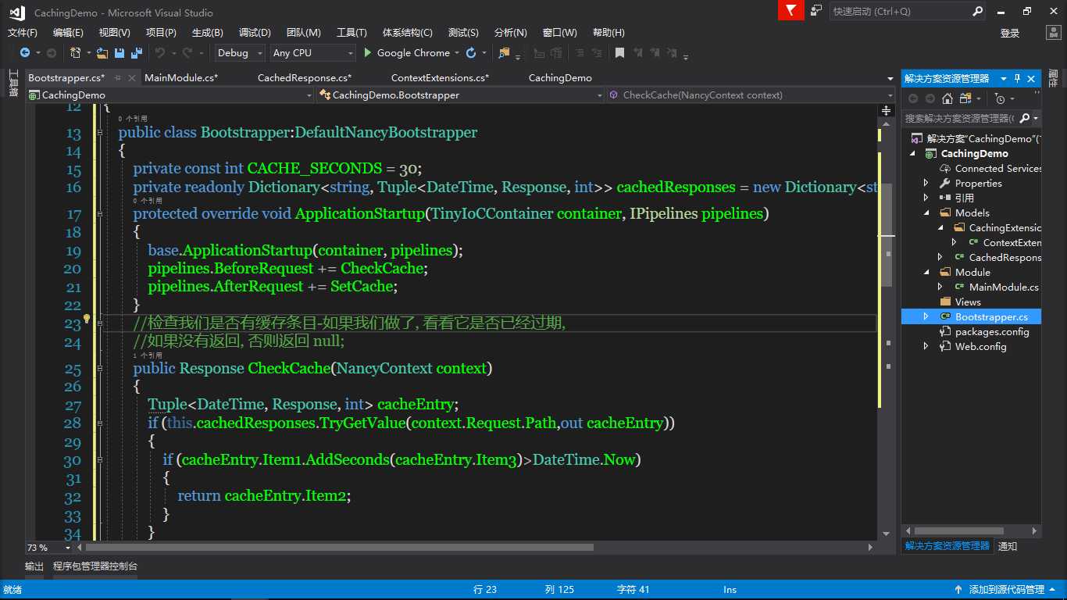Navigate backward with the blue arrow button
Image resolution: width=1067 pixels, height=600 pixels.
(25, 53)
